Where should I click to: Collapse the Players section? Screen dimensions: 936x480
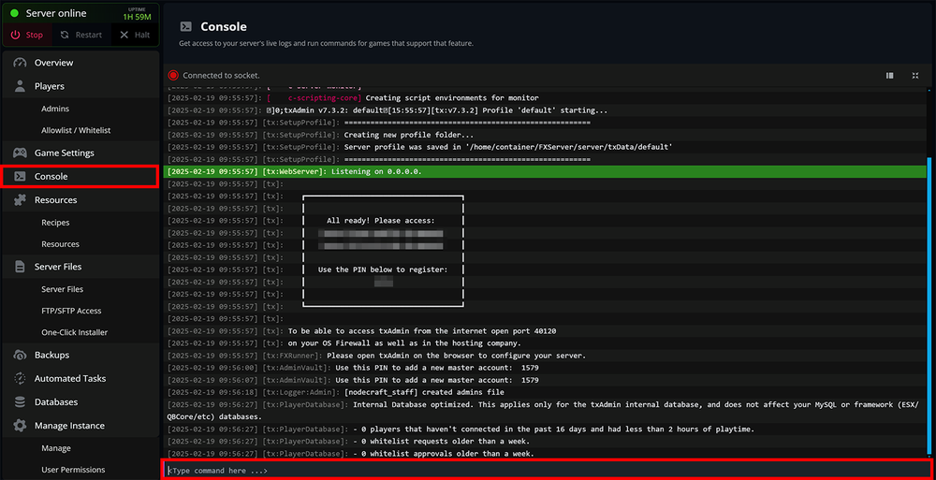pyautogui.click(x=50, y=86)
